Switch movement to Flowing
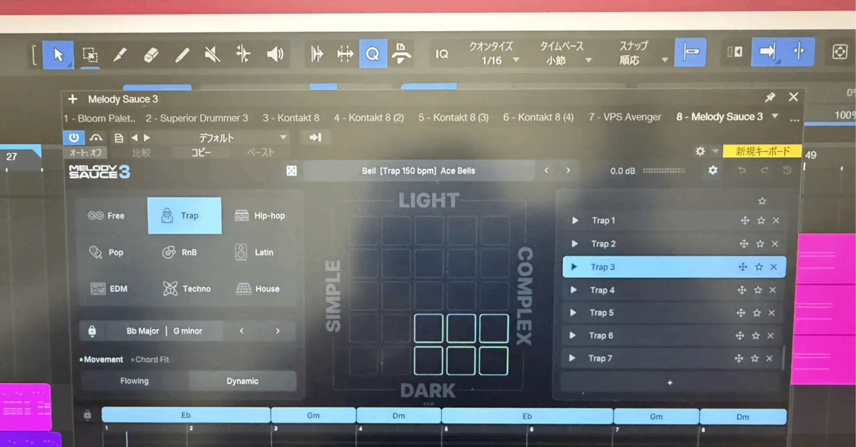This screenshot has height=447, width=856. 134,381
